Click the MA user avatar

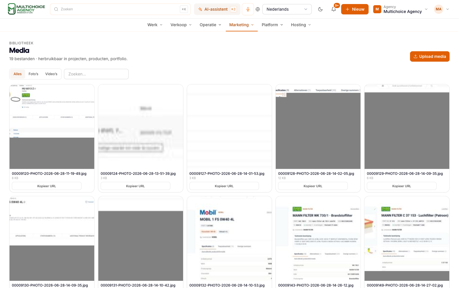pyautogui.click(x=438, y=9)
